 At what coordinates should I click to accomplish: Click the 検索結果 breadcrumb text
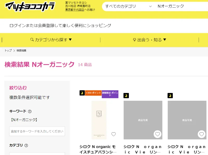21,50
